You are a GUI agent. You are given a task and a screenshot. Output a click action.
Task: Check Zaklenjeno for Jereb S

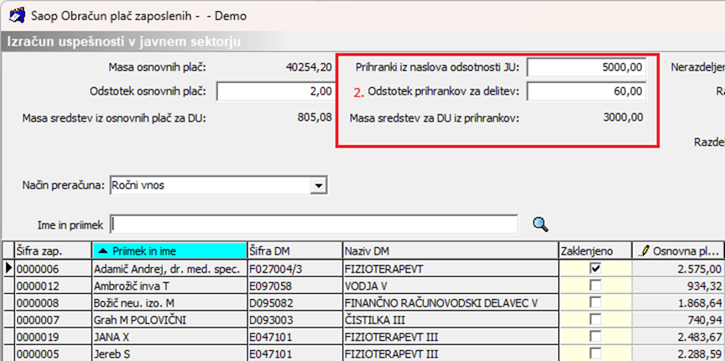[596, 353]
